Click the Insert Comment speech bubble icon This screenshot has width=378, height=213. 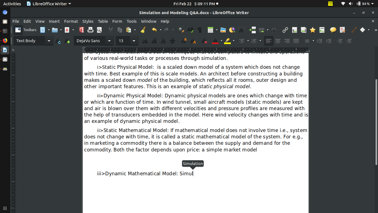[x=333, y=30]
